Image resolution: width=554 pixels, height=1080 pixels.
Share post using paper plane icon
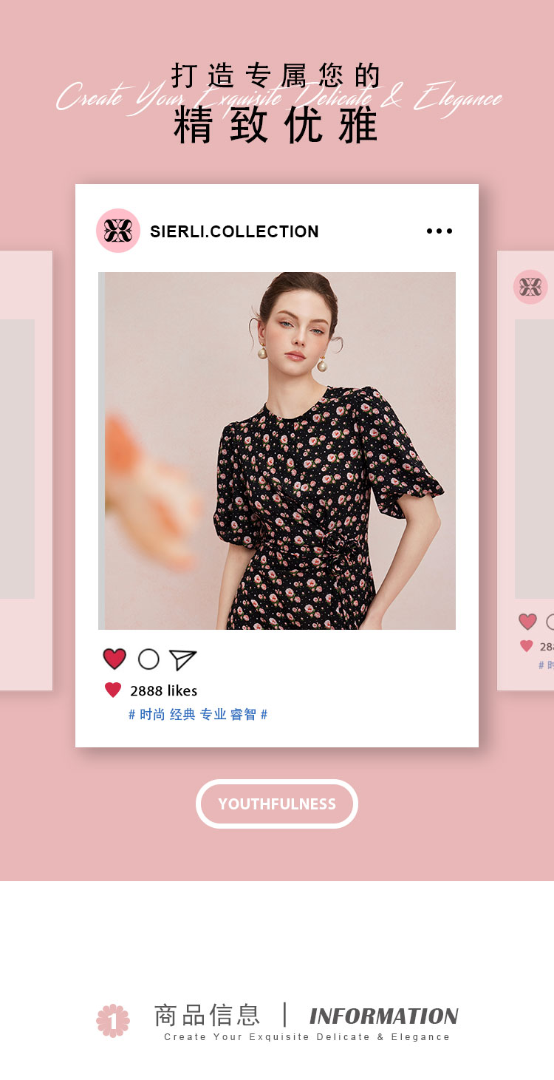pos(182,659)
